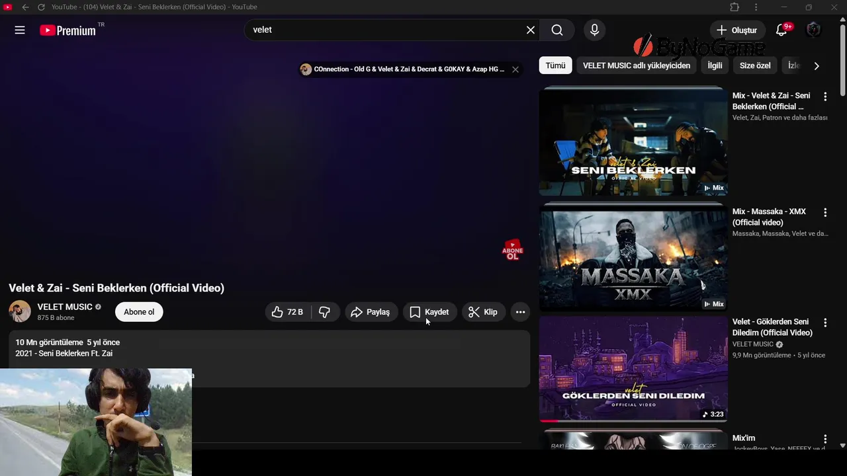Run search with magnifier button
The image size is (847, 476).
click(557, 30)
